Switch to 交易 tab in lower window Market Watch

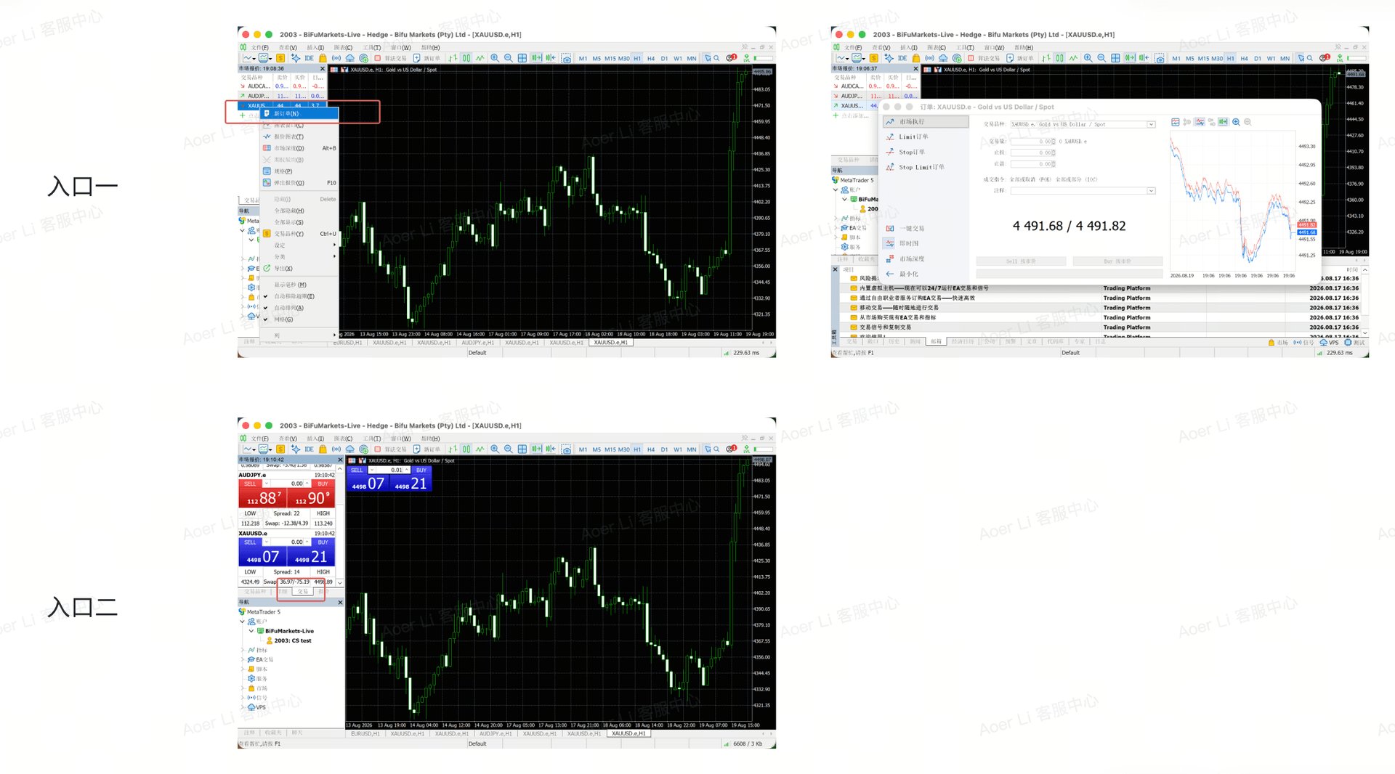click(302, 592)
